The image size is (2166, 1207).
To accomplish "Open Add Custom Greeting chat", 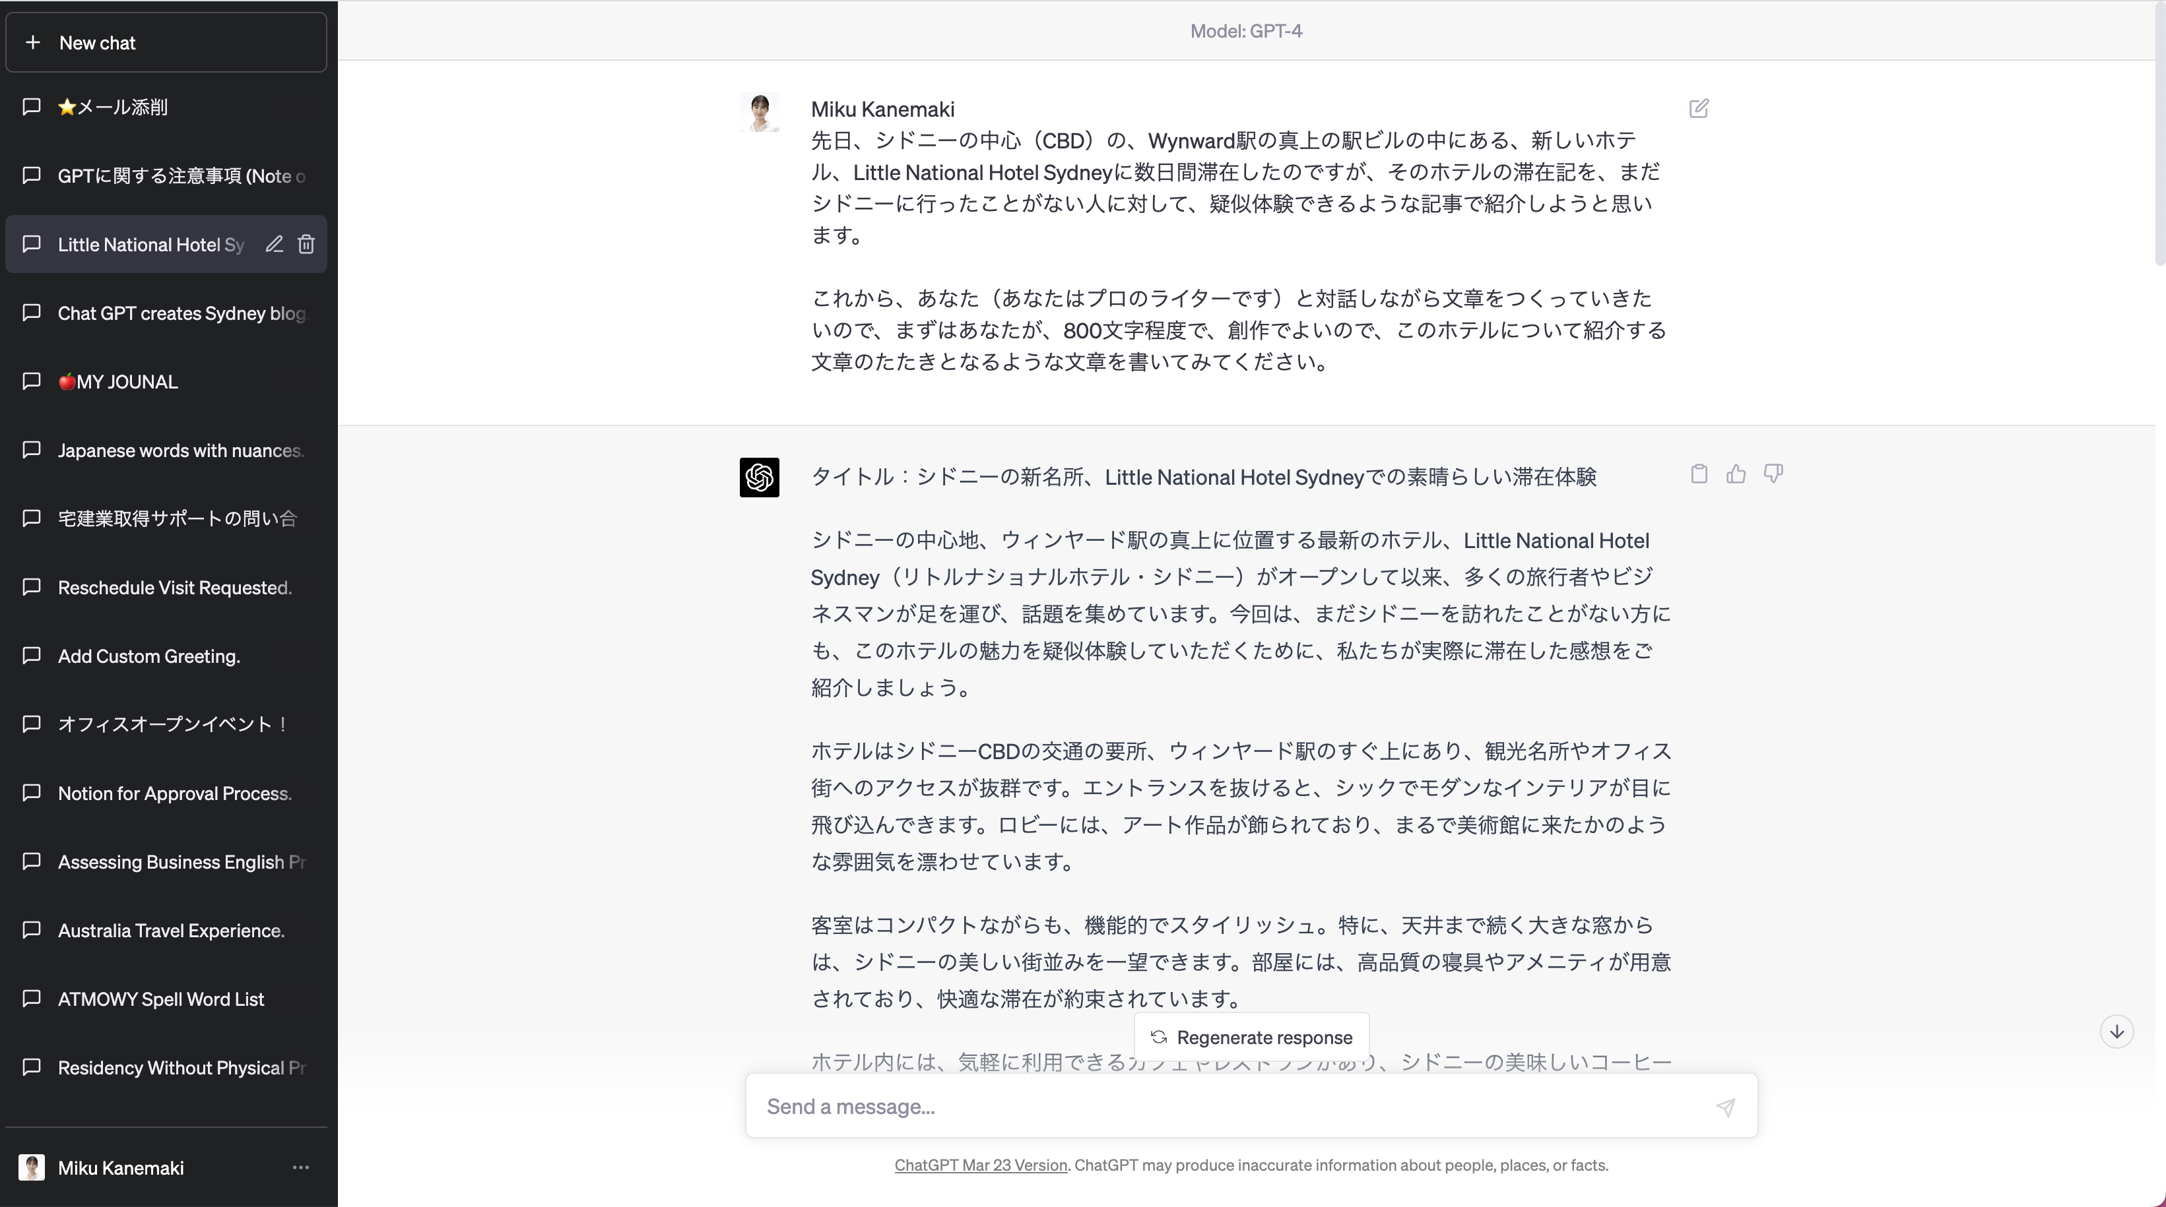I will point(166,656).
